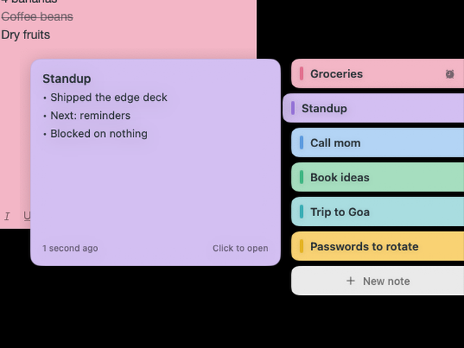Screen dimensions: 464x348
Task: Click the teal color bar on Trip to Goa
Action: click(x=302, y=212)
